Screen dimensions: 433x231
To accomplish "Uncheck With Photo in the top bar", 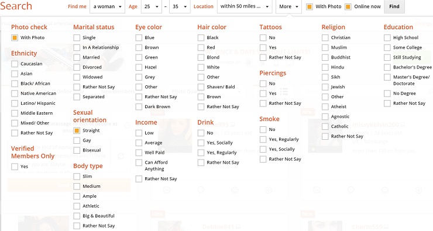I will click(x=310, y=6).
